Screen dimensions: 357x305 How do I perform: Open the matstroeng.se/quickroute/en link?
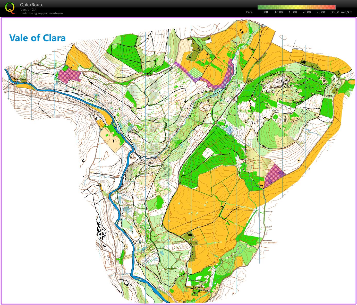pos(41,13)
